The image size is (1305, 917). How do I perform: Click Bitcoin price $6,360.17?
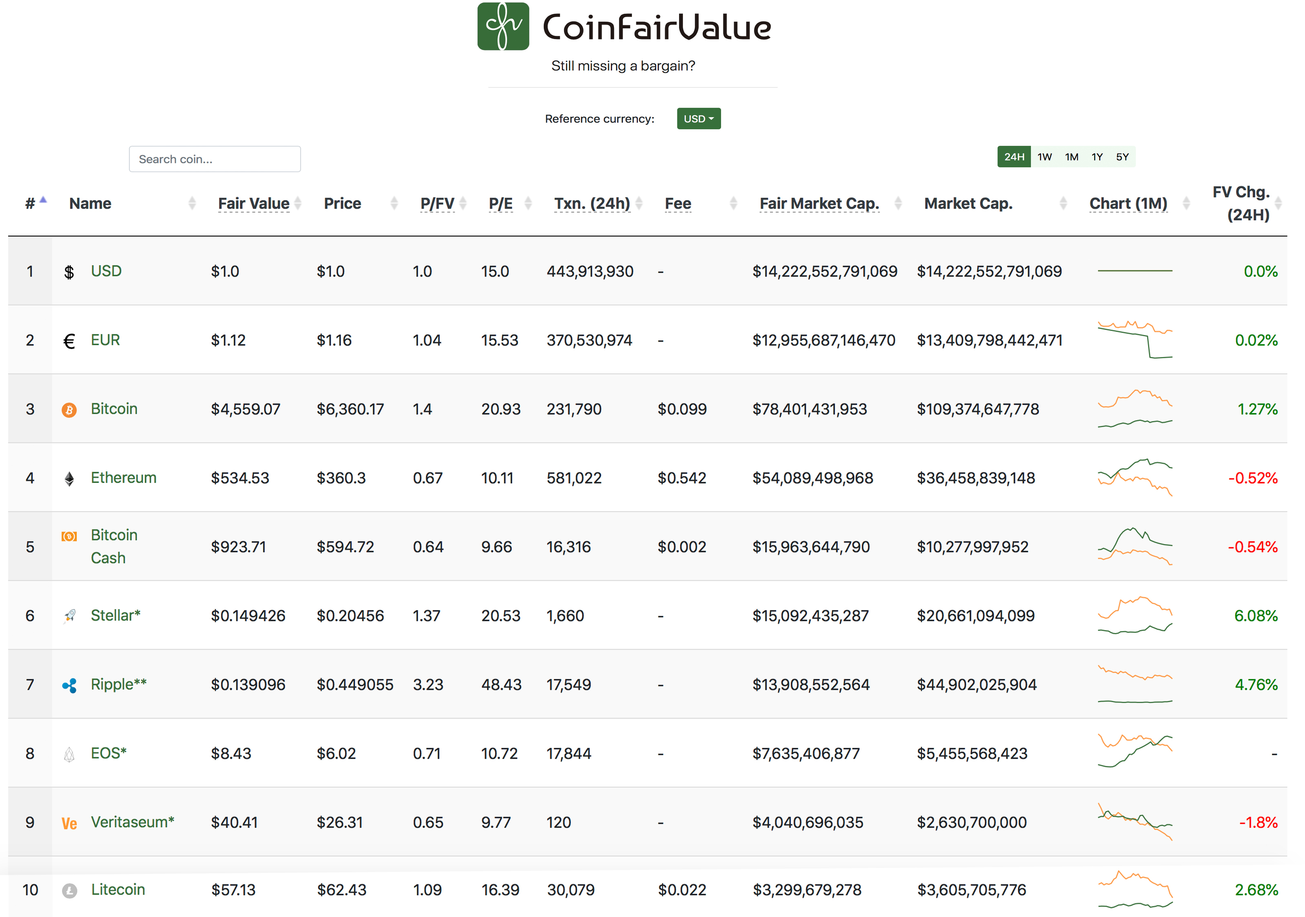point(350,409)
